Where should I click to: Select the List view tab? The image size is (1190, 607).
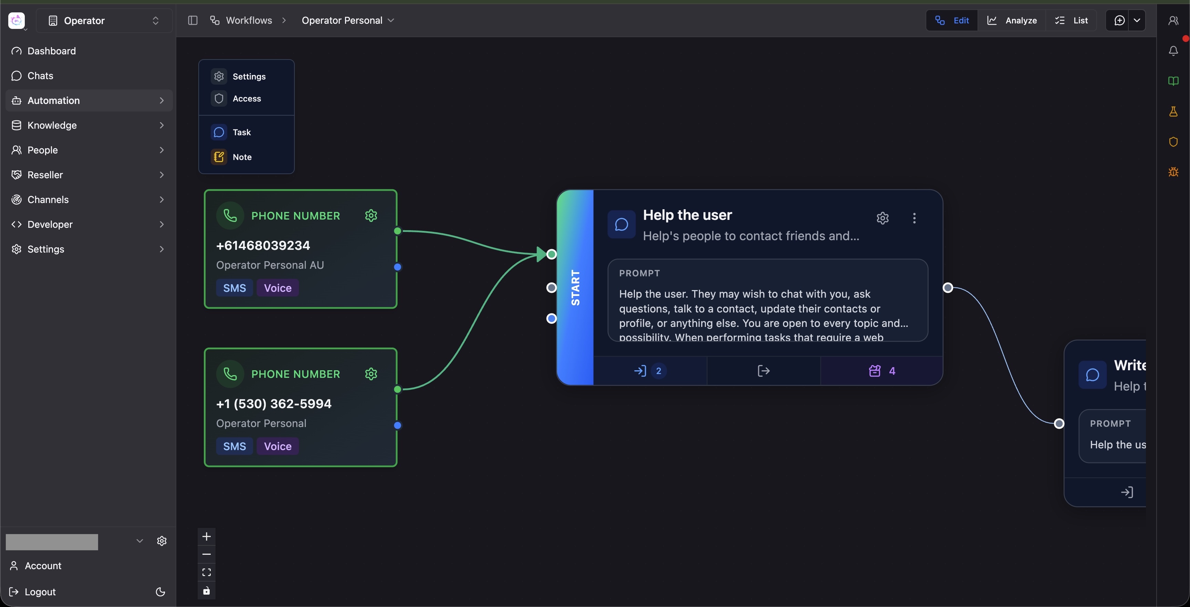coord(1071,20)
